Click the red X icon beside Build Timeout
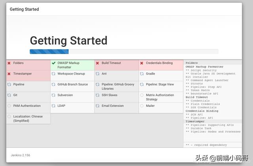This screenshot has width=253, height=166. click(98, 63)
